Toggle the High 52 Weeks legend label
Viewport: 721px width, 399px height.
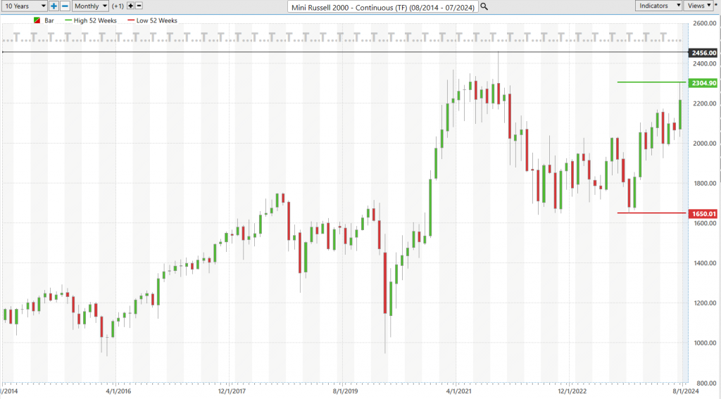(x=95, y=20)
